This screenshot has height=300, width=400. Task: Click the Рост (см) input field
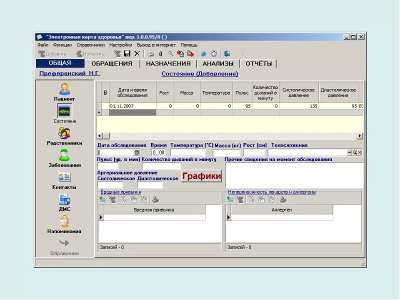[254, 152]
